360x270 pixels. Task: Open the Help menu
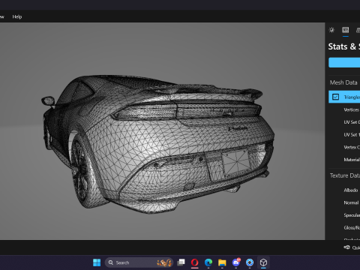point(17,16)
